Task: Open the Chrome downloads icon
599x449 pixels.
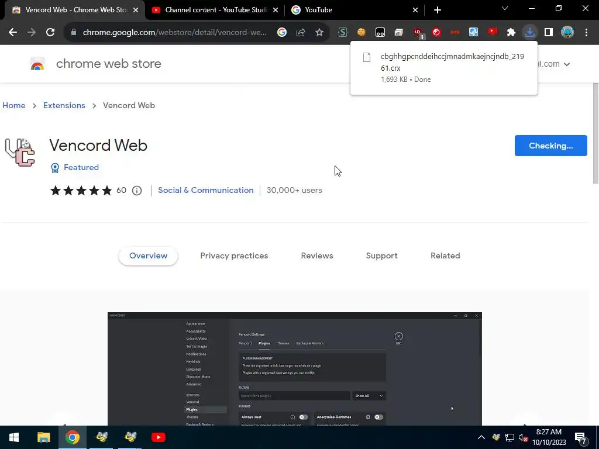Action: (x=530, y=33)
